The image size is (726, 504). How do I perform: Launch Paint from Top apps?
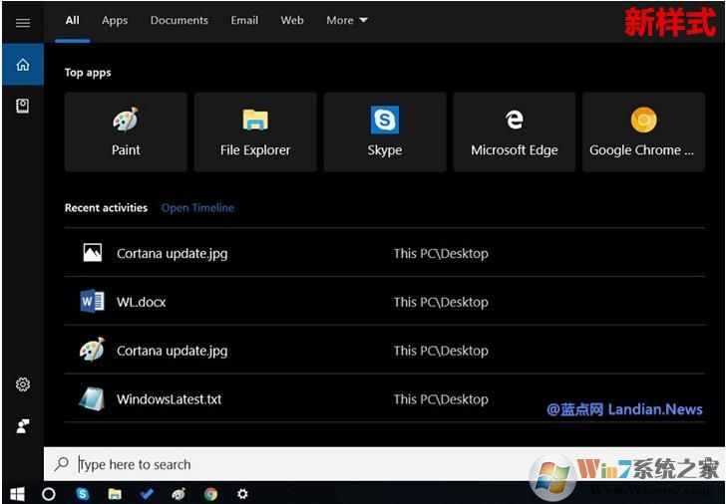(126, 132)
